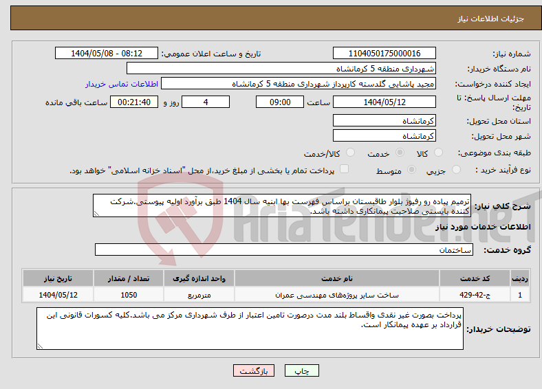Click the announcement date field 1404/05/08 - 08:12
The height and width of the screenshot is (389, 542).
(x=107, y=53)
